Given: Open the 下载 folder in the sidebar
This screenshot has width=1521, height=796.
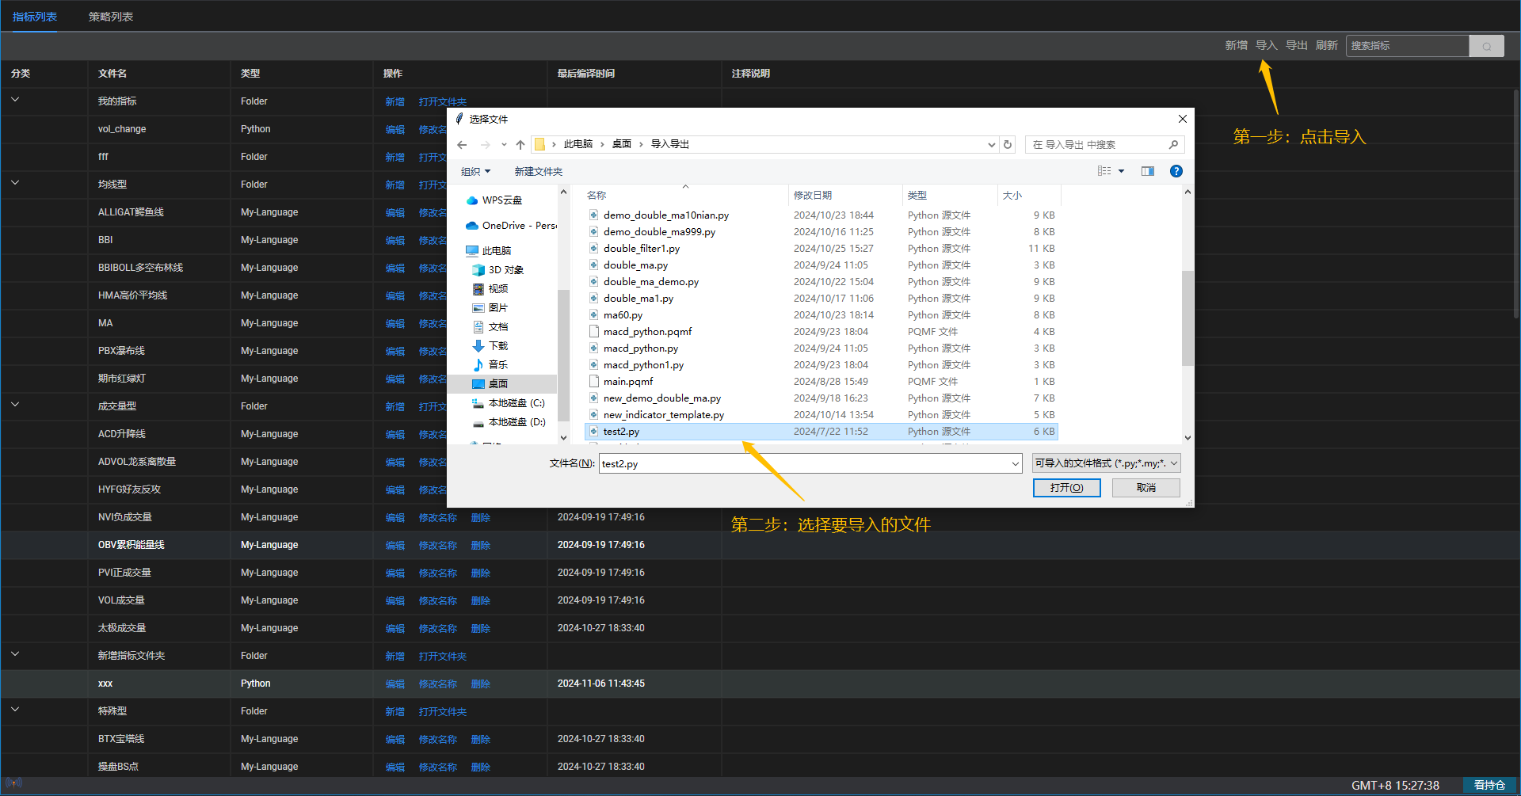Looking at the screenshot, I should (490, 346).
